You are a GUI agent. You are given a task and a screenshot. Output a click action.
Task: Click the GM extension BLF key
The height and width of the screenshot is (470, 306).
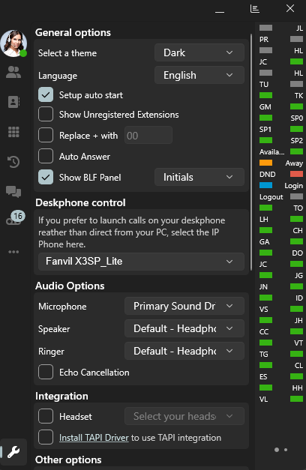281,106
